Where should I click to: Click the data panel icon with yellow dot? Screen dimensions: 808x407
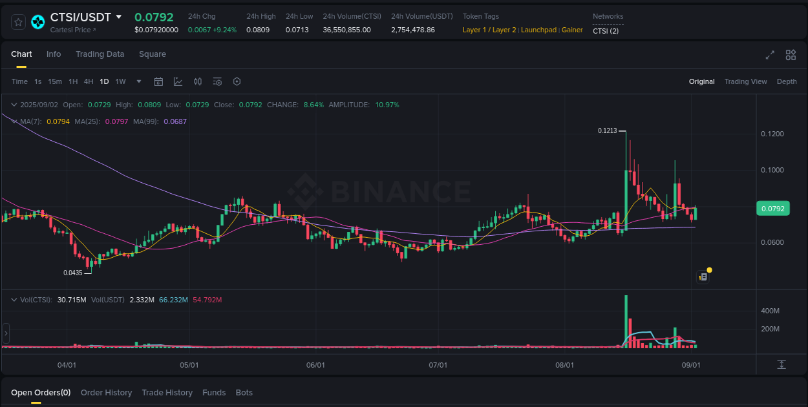click(703, 276)
